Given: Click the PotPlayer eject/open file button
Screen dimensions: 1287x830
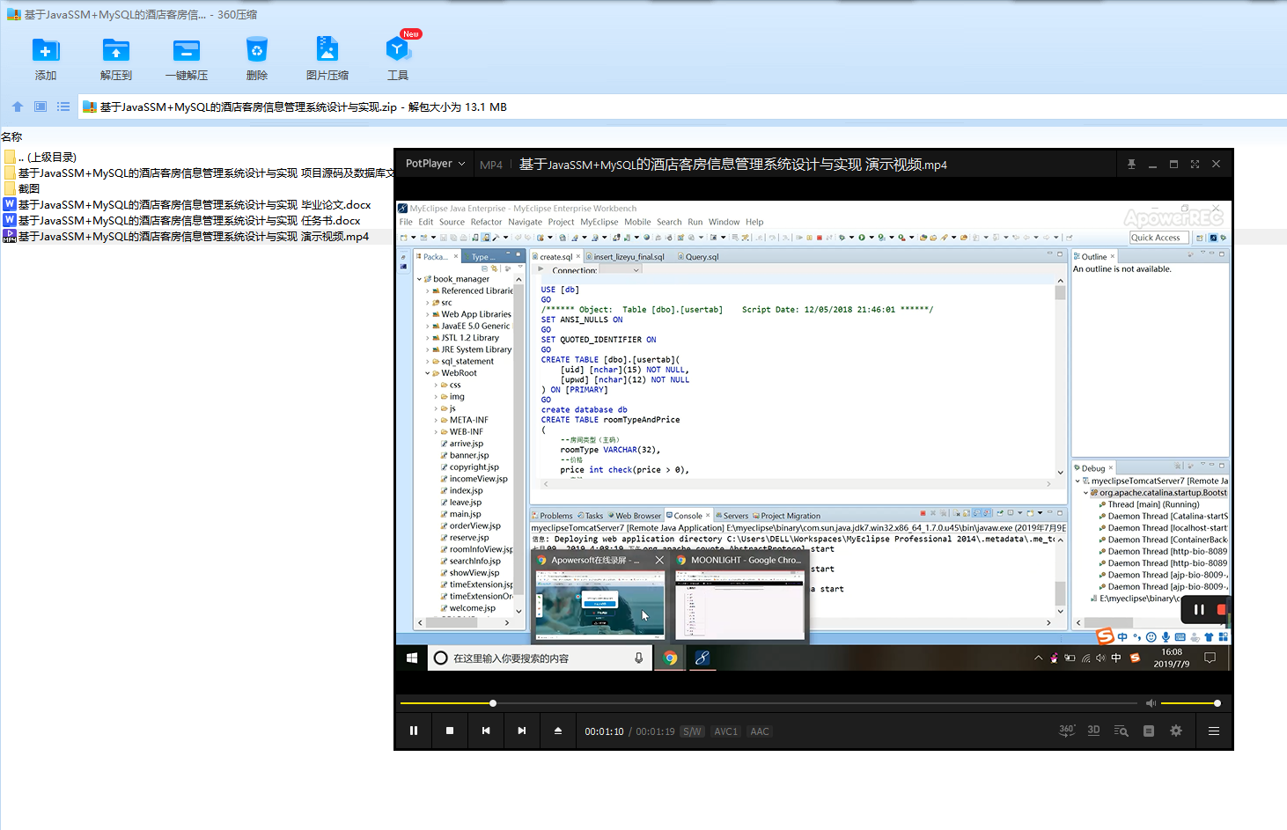Looking at the screenshot, I should (x=558, y=731).
